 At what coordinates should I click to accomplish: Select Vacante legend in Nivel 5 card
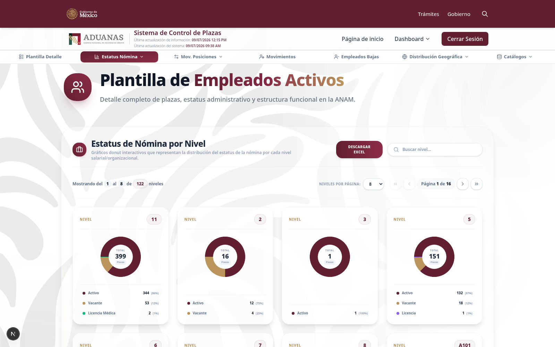pyautogui.click(x=434, y=303)
